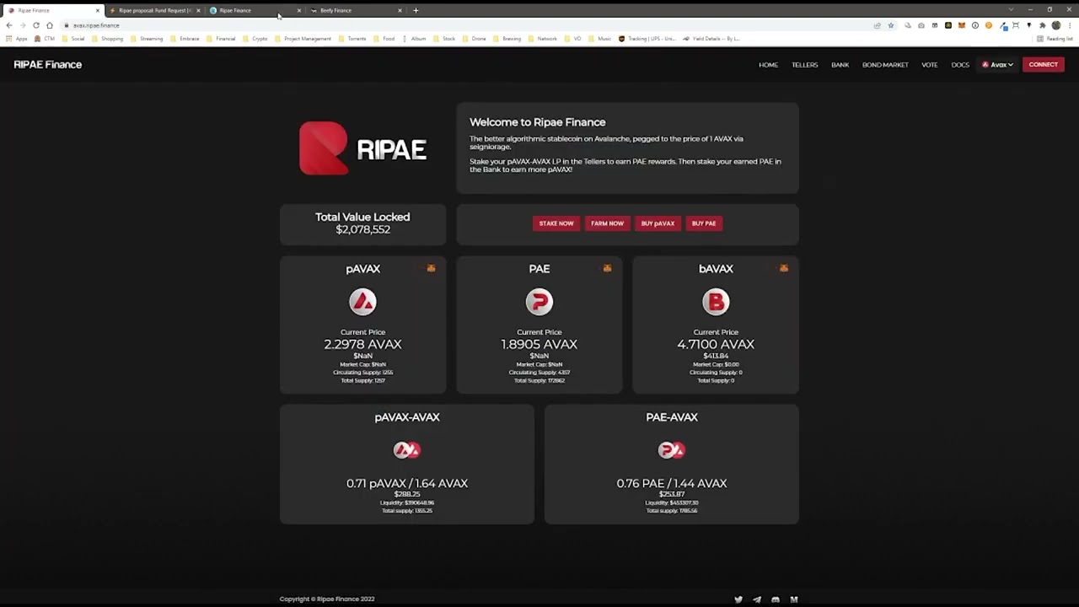
Task: Bookmark this page with star icon
Action: 891,25
